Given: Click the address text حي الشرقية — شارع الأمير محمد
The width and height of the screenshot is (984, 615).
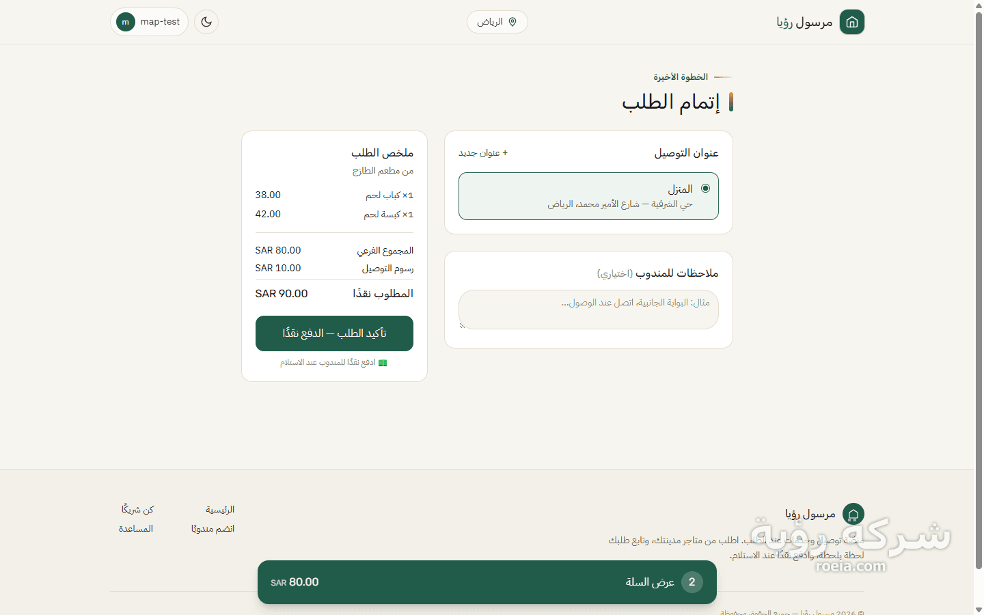Looking at the screenshot, I should pyautogui.click(x=620, y=204).
